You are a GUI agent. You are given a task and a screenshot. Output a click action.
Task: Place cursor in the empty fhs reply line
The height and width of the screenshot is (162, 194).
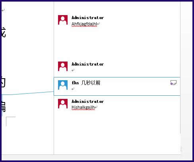point(73,89)
